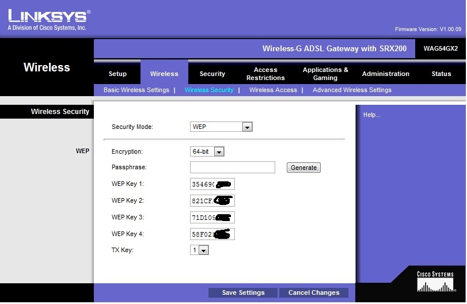Screen dimensions: 467x304
Task: Open Basic Wireless Settings subtab
Action: [136, 90]
